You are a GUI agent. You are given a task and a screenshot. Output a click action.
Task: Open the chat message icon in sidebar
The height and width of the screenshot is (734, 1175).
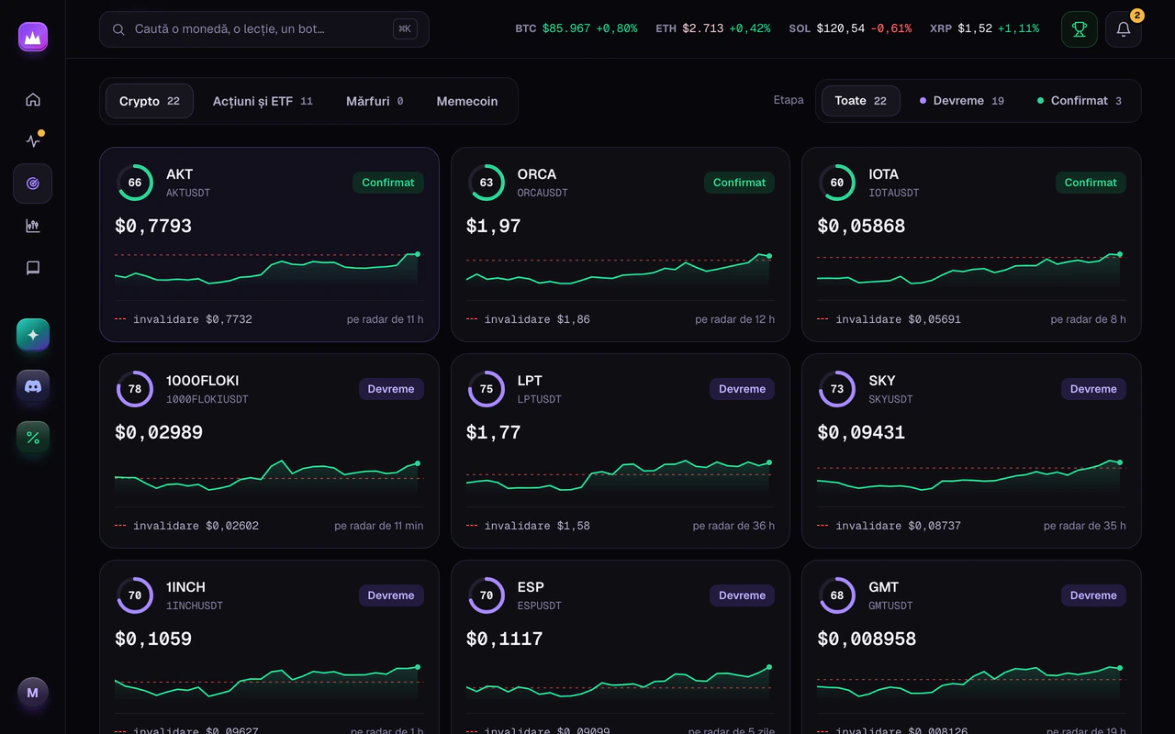tap(33, 268)
